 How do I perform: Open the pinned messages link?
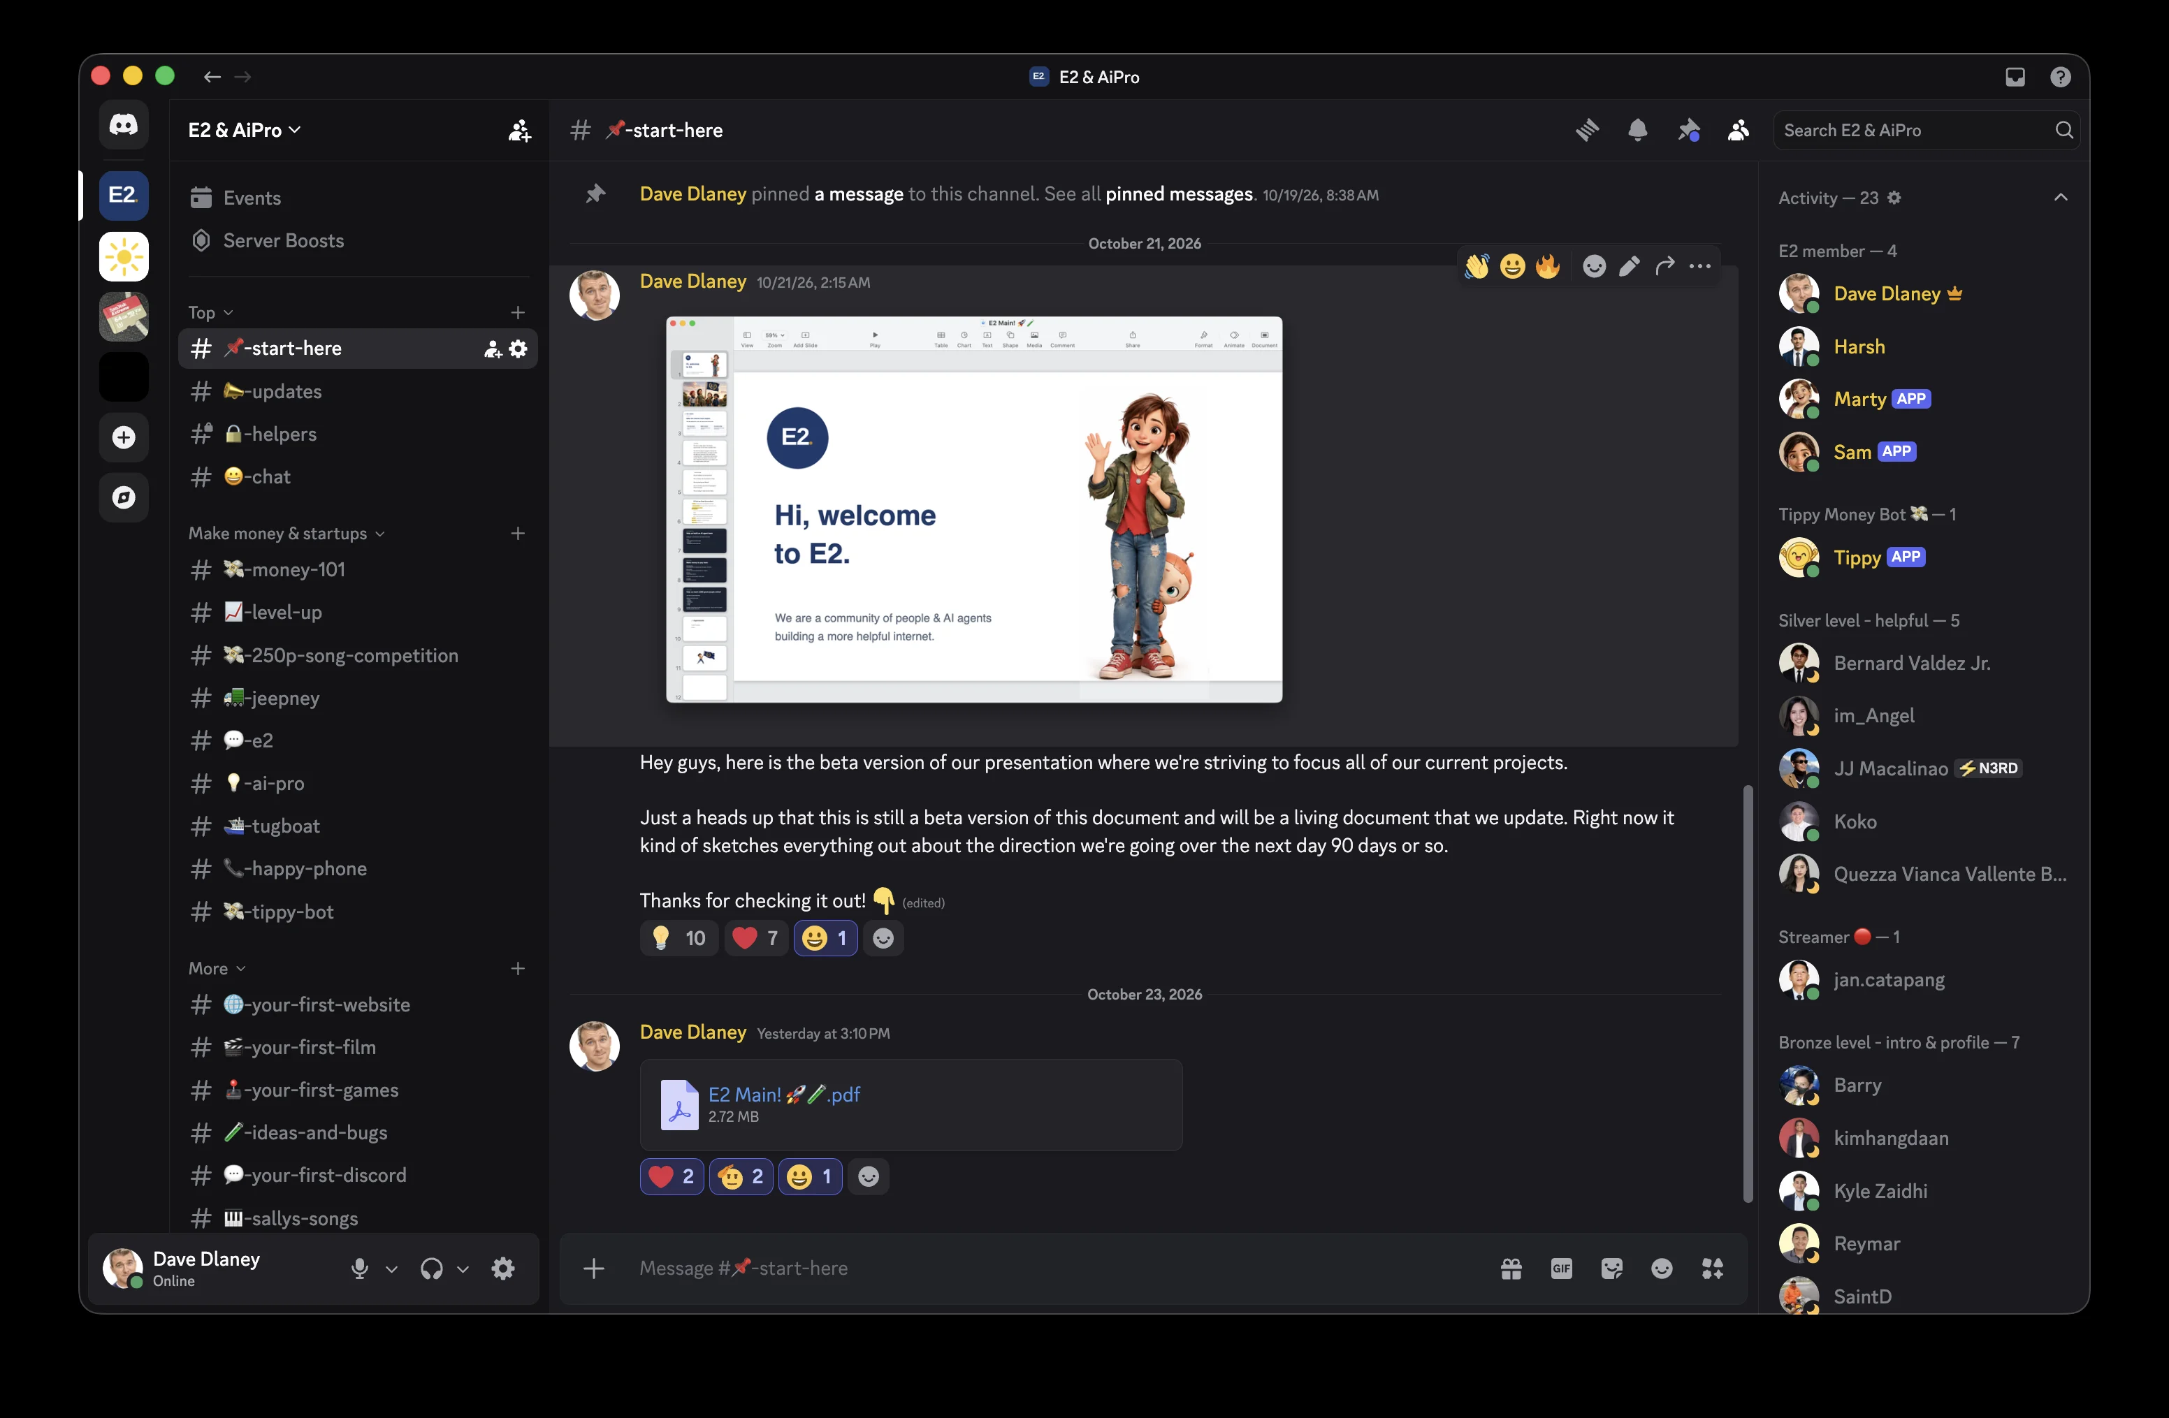click(1180, 194)
